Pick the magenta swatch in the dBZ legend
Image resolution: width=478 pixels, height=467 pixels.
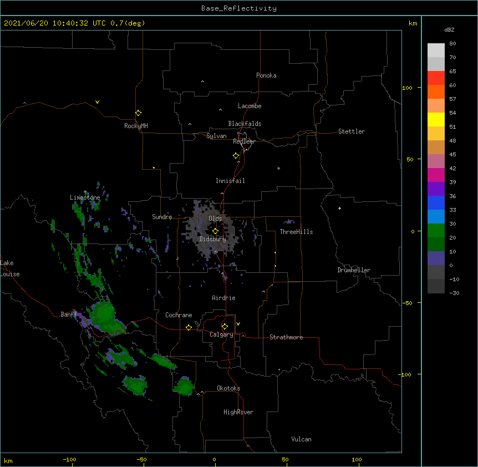click(436, 175)
